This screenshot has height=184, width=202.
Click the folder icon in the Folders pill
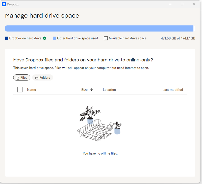(37, 78)
